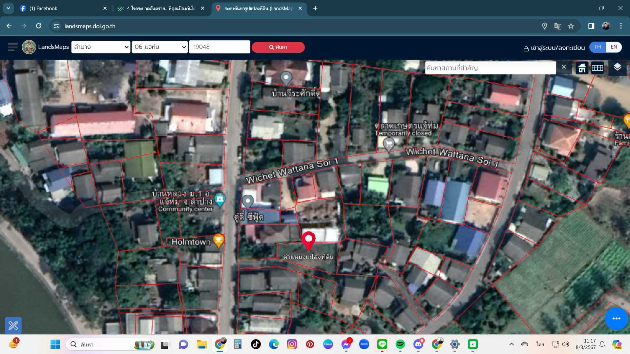Open the LandsMaps hamburger menu

12,47
